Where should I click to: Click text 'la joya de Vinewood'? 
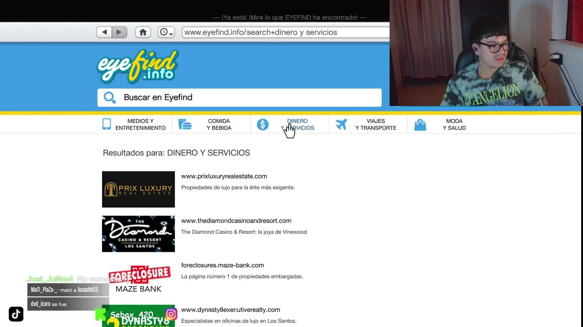point(282,232)
